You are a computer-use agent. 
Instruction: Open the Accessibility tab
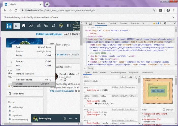click(147, 73)
